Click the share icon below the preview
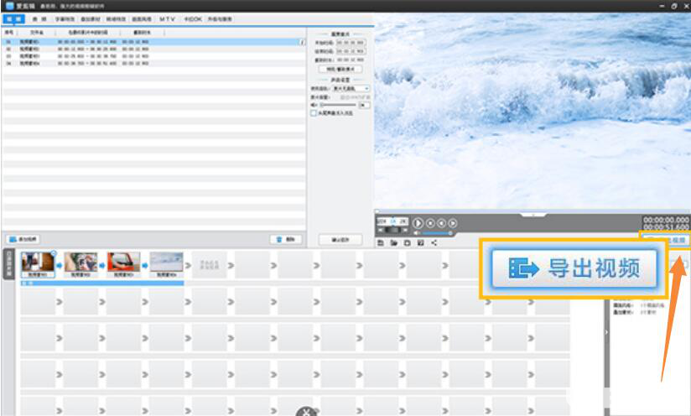The height and width of the screenshot is (416, 691). pyautogui.click(x=434, y=243)
